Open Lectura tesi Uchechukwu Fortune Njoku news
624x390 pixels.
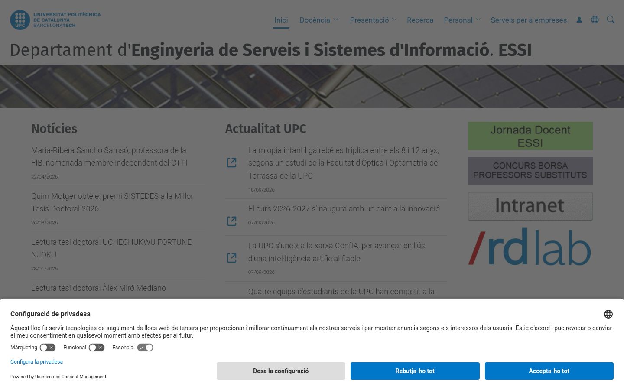(111, 248)
